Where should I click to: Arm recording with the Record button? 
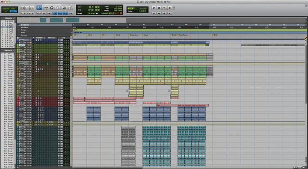pos(169,8)
